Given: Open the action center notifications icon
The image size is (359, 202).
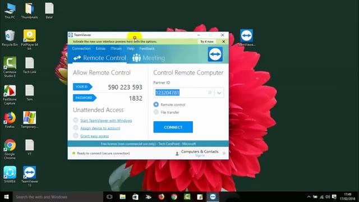Looking at the screenshot, I should pos(334,197).
